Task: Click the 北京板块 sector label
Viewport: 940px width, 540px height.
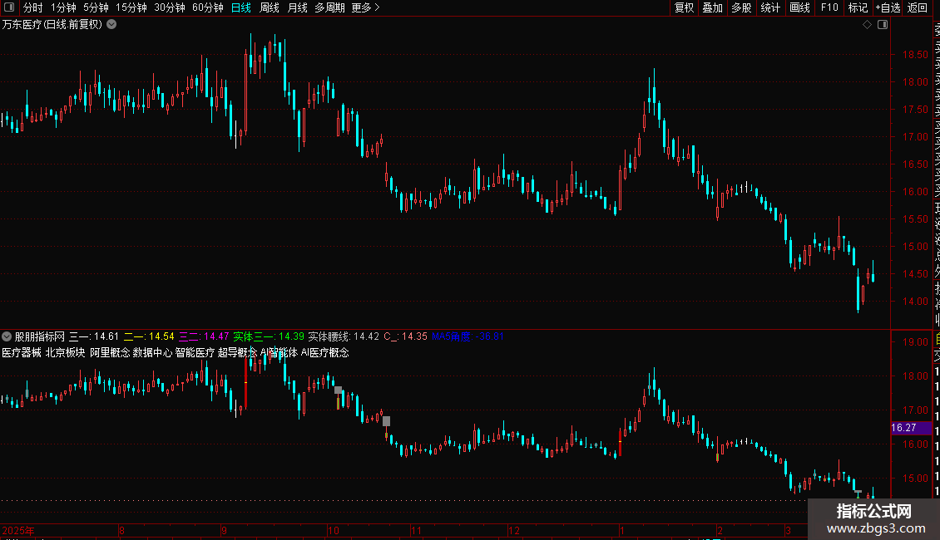Action: click(66, 352)
